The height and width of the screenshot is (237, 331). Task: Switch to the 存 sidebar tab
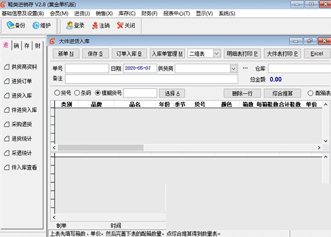(27, 46)
